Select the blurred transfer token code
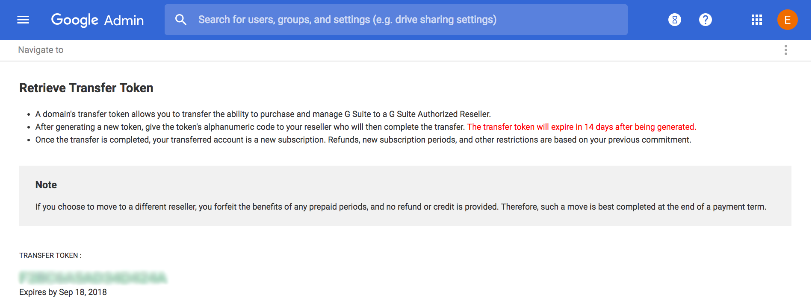The height and width of the screenshot is (304, 812). click(93, 278)
